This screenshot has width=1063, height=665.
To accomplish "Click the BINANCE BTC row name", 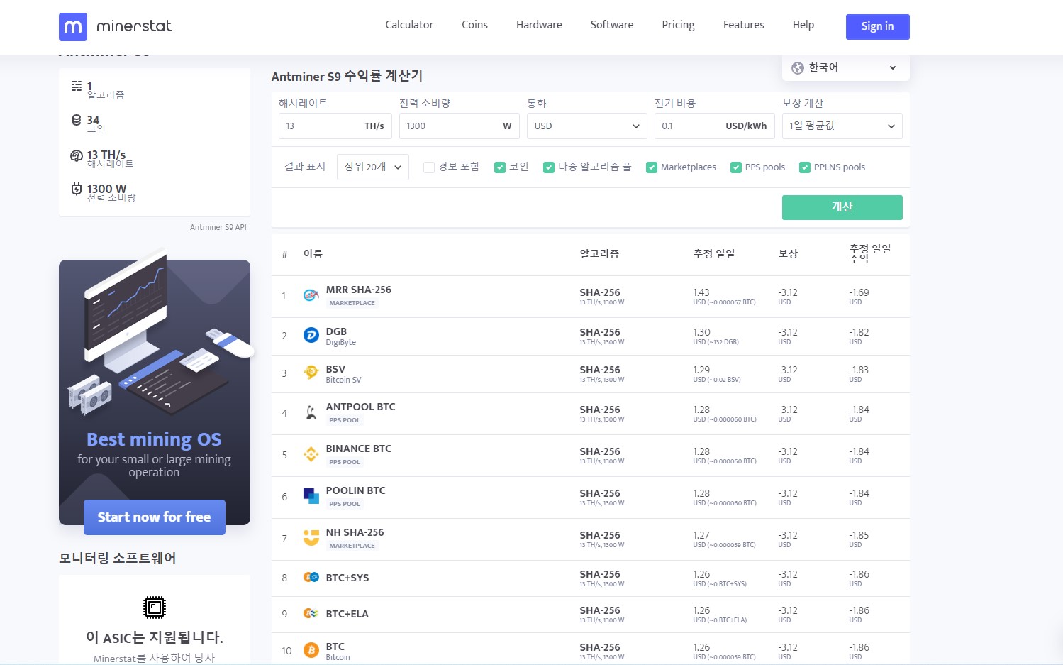I will point(359,449).
